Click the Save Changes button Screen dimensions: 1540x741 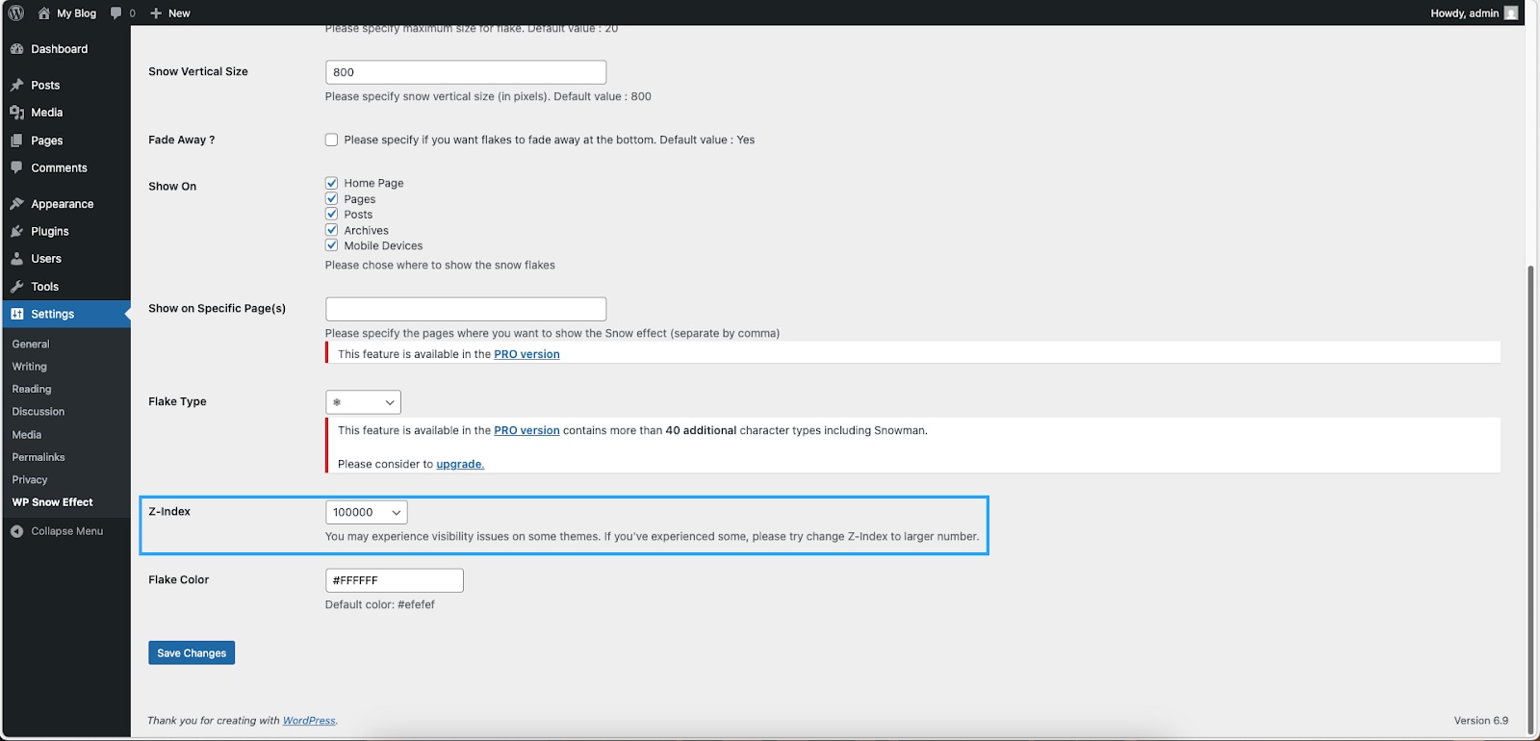192,652
